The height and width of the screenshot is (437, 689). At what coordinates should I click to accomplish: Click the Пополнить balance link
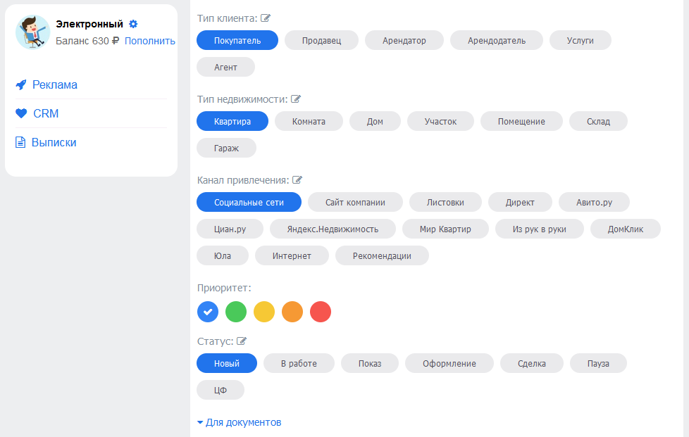tap(150, 41)
